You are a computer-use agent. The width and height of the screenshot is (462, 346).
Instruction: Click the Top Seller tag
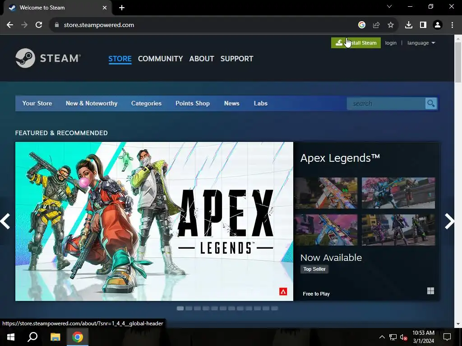(x=314, y=269)
